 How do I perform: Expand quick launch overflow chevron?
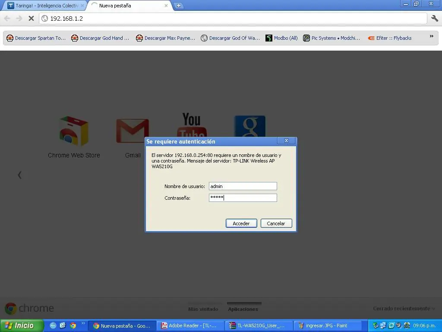(83, 323)
